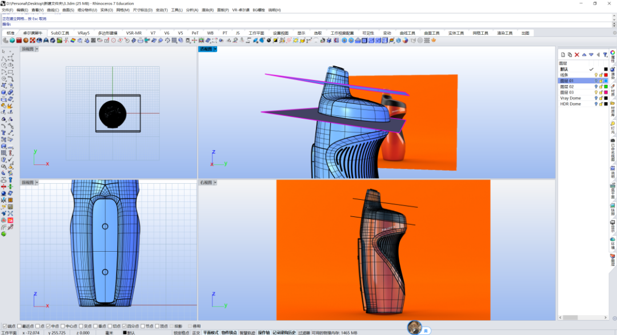Toggle the 中心点 center osnap checkbox
Viewport: 617px width, 335px height.
63,326
